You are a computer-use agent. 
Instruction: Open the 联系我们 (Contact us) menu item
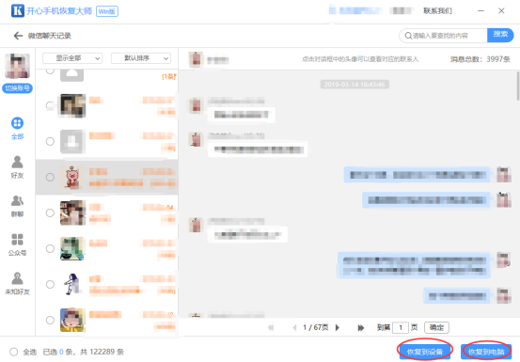click(x=437, y=11)
